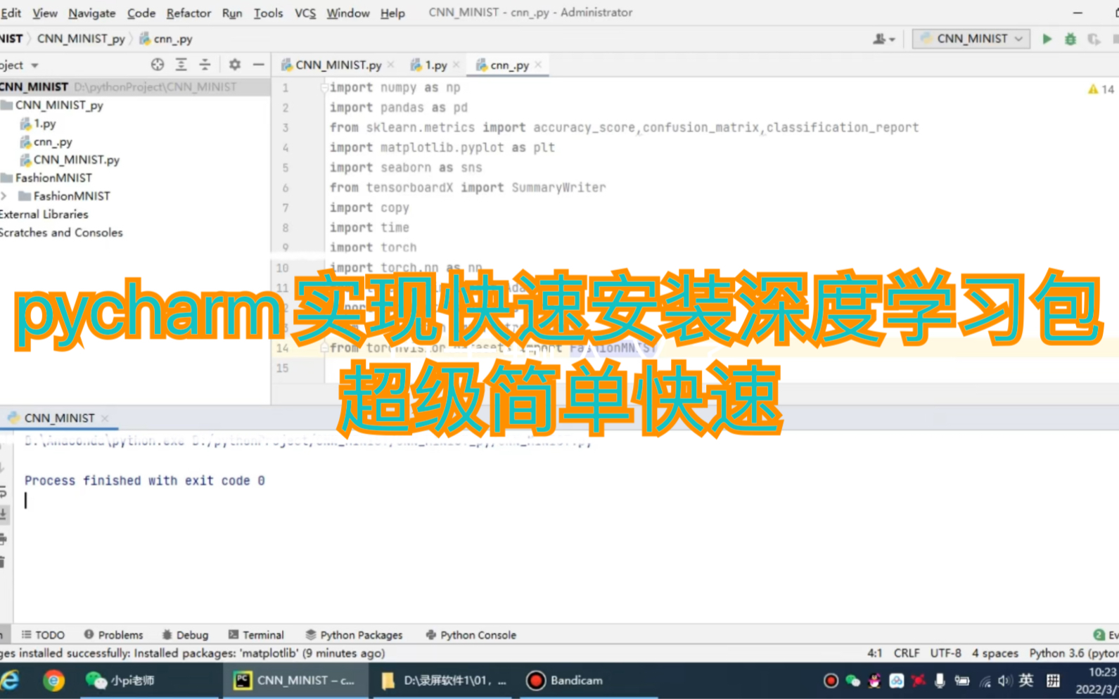1119x699 pixels.
Task: Click the QQ penguin tray icon
Action: [874, 681]
